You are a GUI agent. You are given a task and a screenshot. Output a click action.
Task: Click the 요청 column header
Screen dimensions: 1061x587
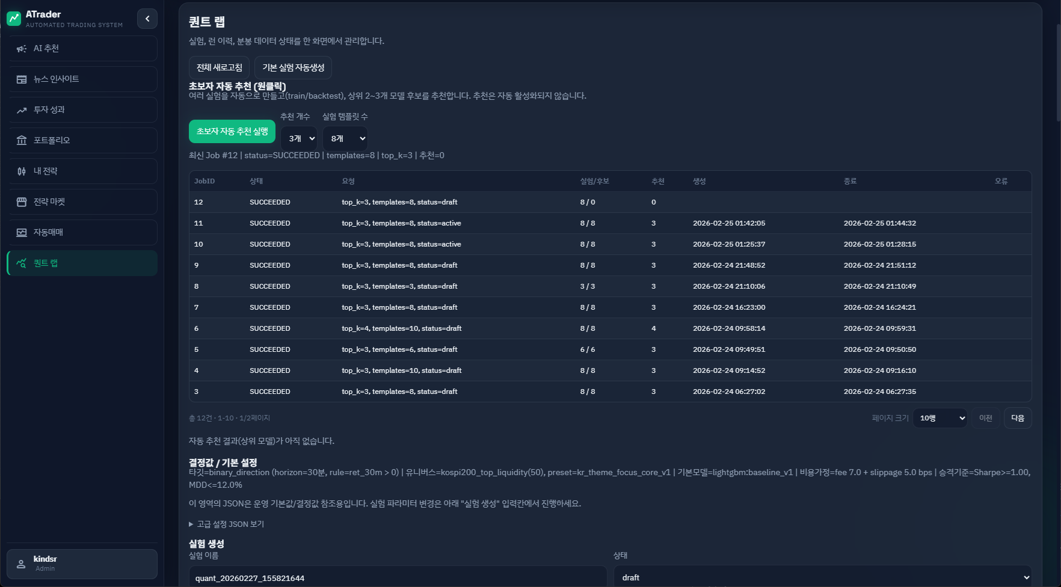348,181
